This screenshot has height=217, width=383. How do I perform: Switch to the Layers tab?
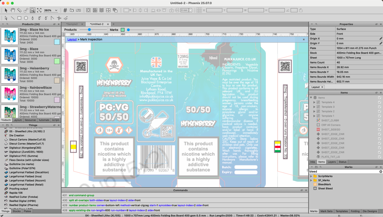coord(332,162)
